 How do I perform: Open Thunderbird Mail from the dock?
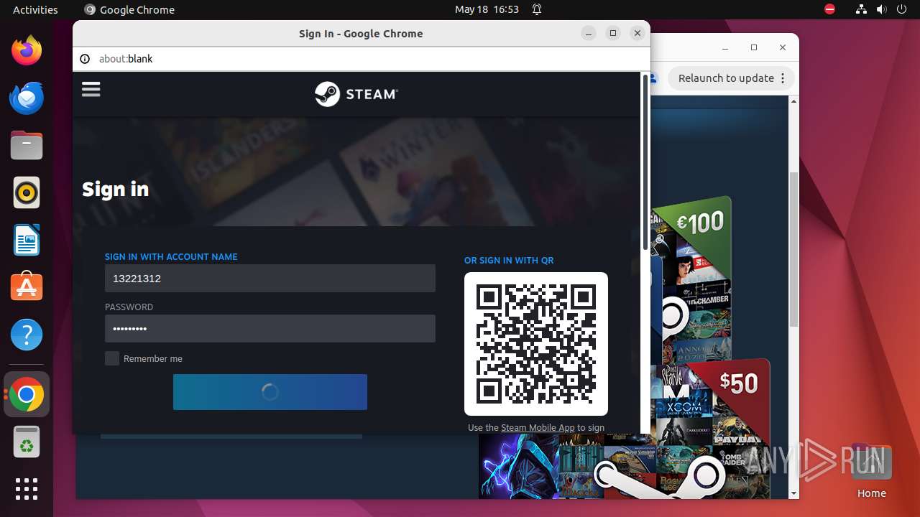point(27,98)
